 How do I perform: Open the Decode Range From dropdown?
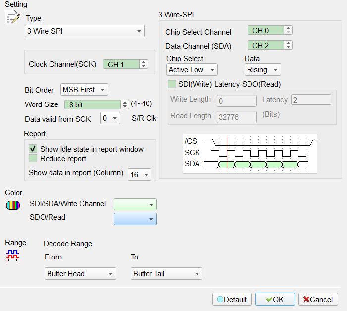(x=80, y=273)
